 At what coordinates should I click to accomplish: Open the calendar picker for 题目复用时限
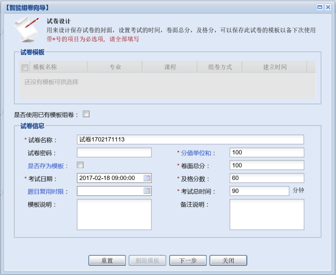point(147,191)
